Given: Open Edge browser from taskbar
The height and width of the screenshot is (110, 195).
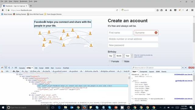Looking at the screenshot, I should click(59, 107).
